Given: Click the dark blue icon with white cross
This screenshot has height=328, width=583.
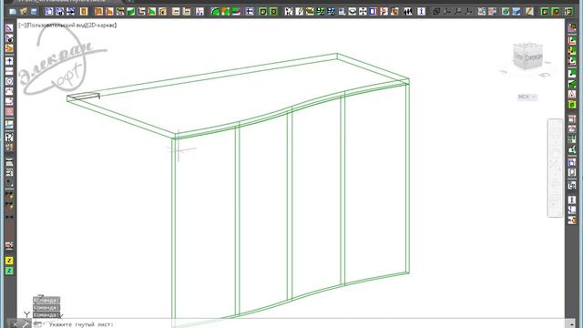Looking at the screenshot, I should pyautogui.click(x=250, y=12).
